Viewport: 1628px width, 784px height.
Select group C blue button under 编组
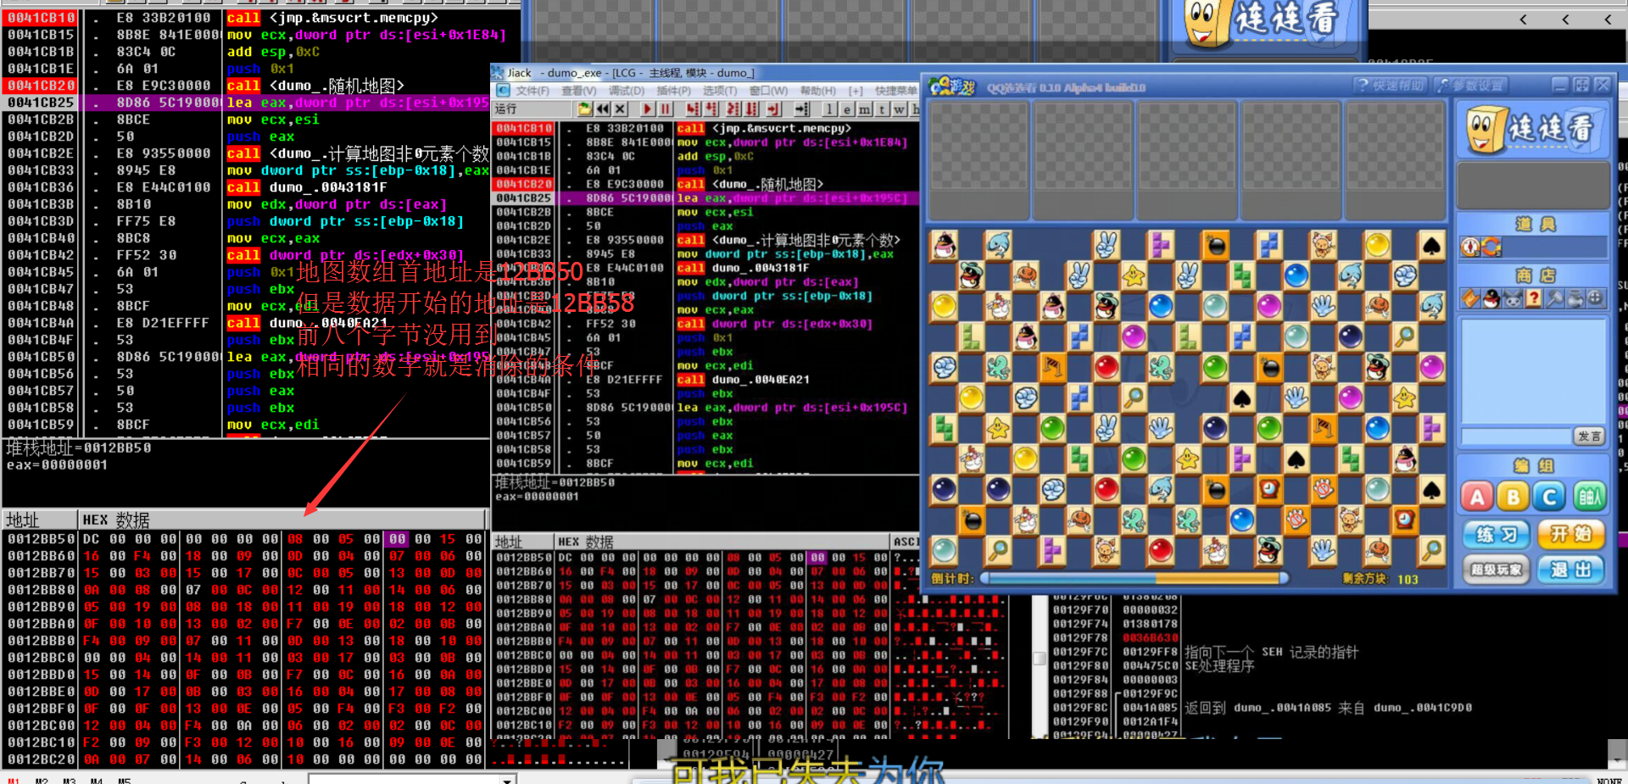tap(1551, 497)
